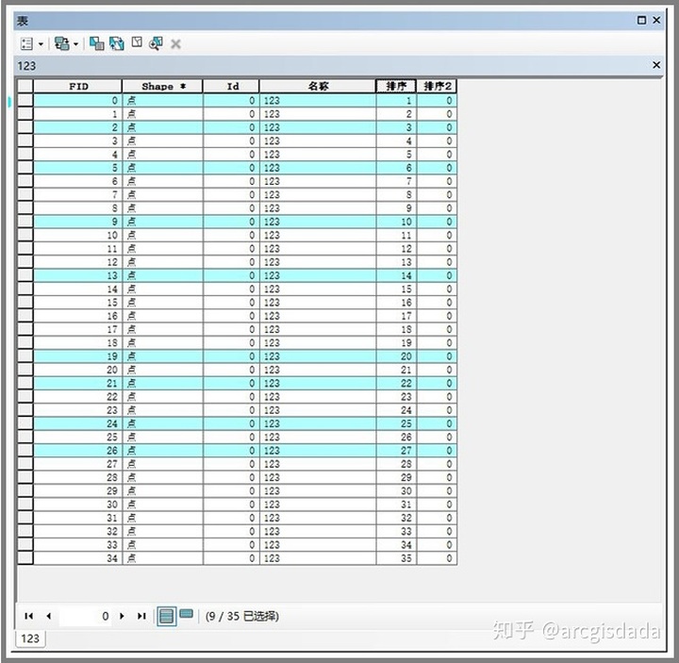Select row selector for FID 24
The image size is (679, 663).
25,423
